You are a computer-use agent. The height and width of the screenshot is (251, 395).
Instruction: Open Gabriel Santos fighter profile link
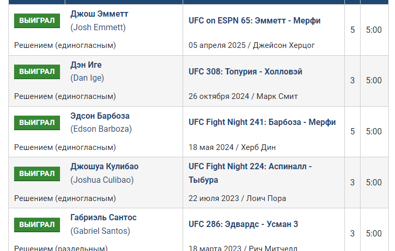103,218
